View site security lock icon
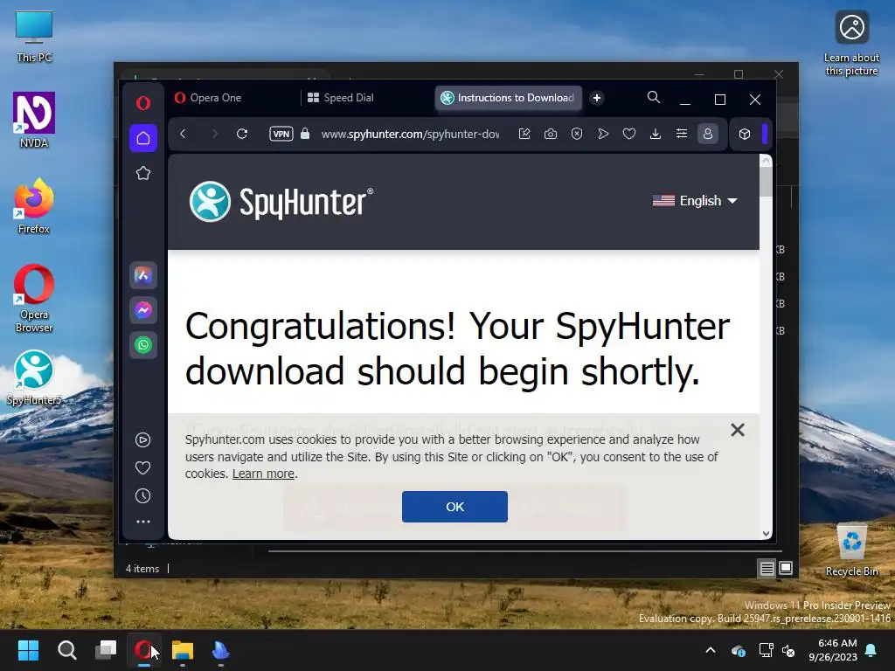The width and height of the screenshot is (895, 671). coord(305,134)
